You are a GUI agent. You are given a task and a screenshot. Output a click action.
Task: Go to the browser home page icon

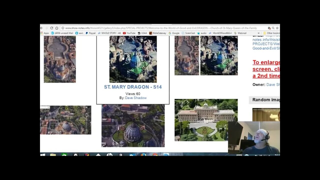[57, 28]
